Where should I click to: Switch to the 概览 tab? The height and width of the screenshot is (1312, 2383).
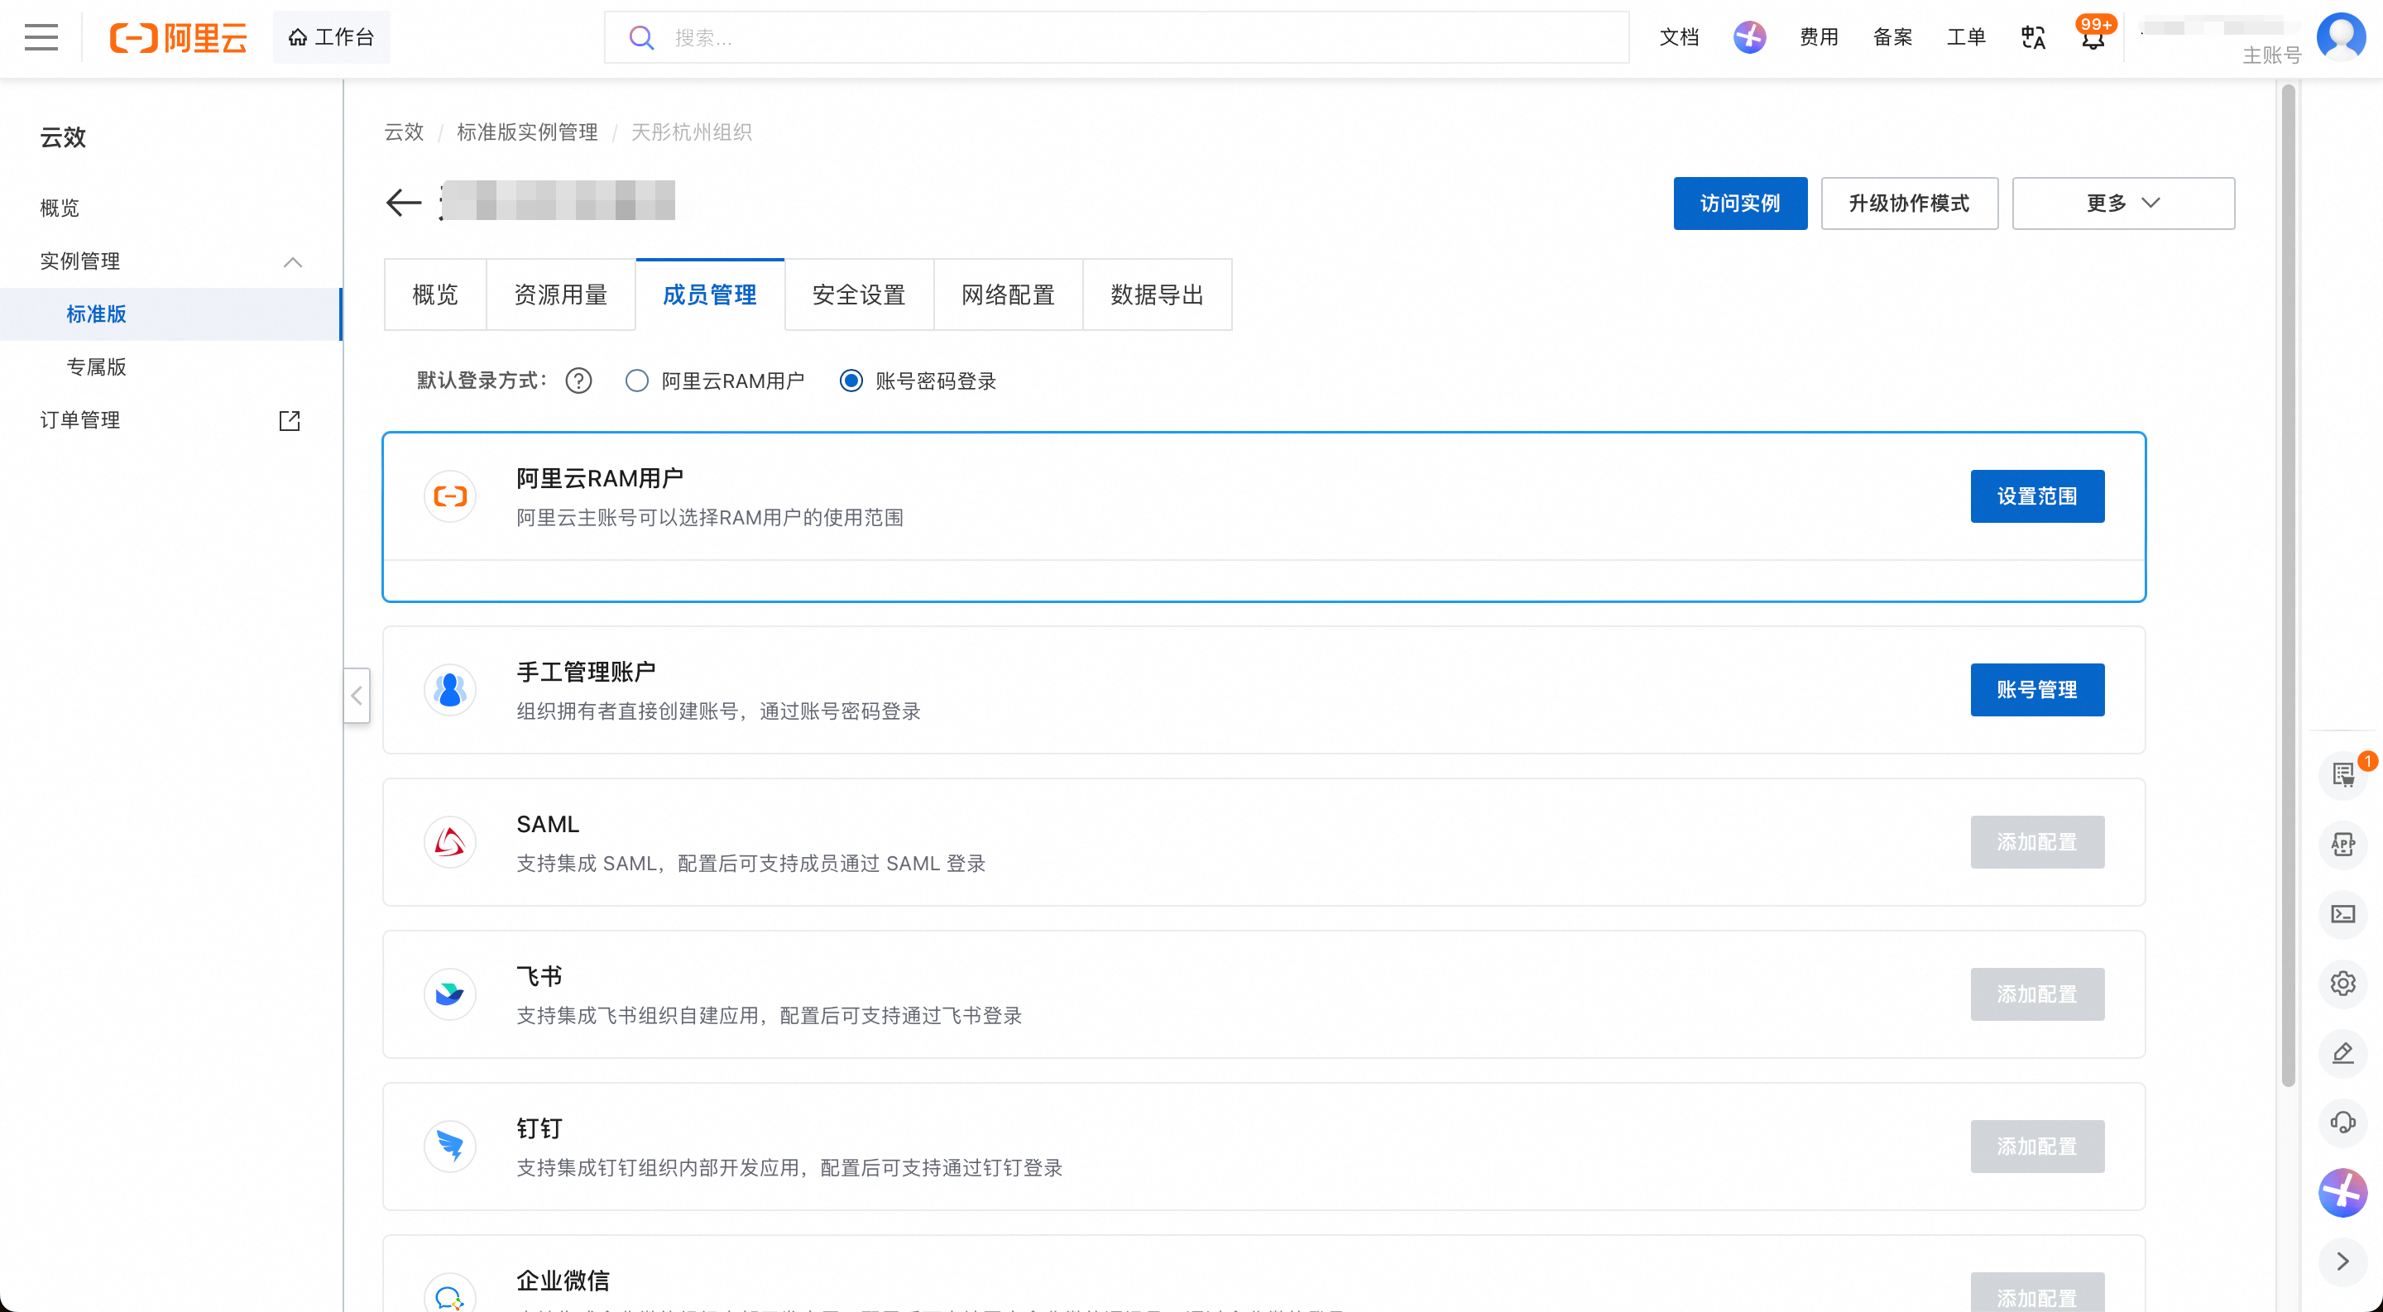pos(434,295)
